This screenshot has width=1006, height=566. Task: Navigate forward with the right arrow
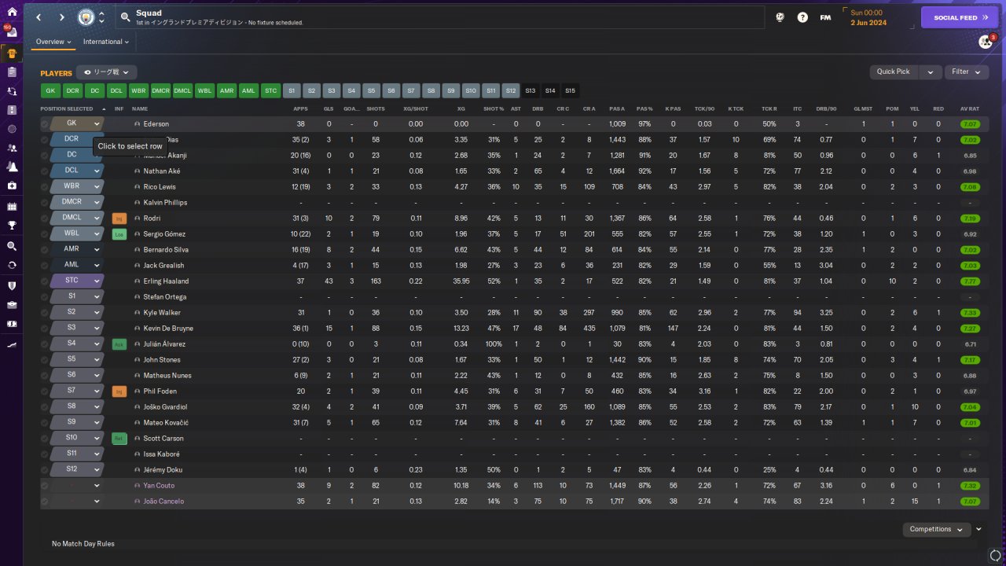pos(62,17)
